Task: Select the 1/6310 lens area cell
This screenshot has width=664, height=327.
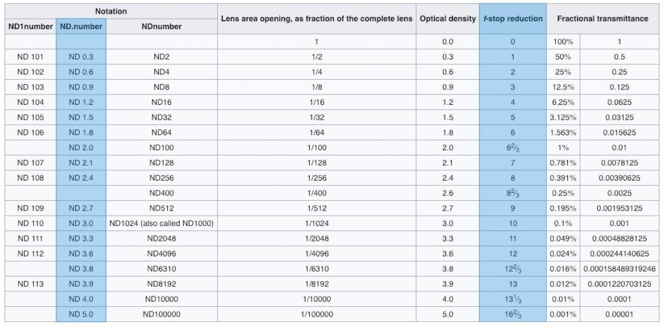Action: tap(316, 269)
